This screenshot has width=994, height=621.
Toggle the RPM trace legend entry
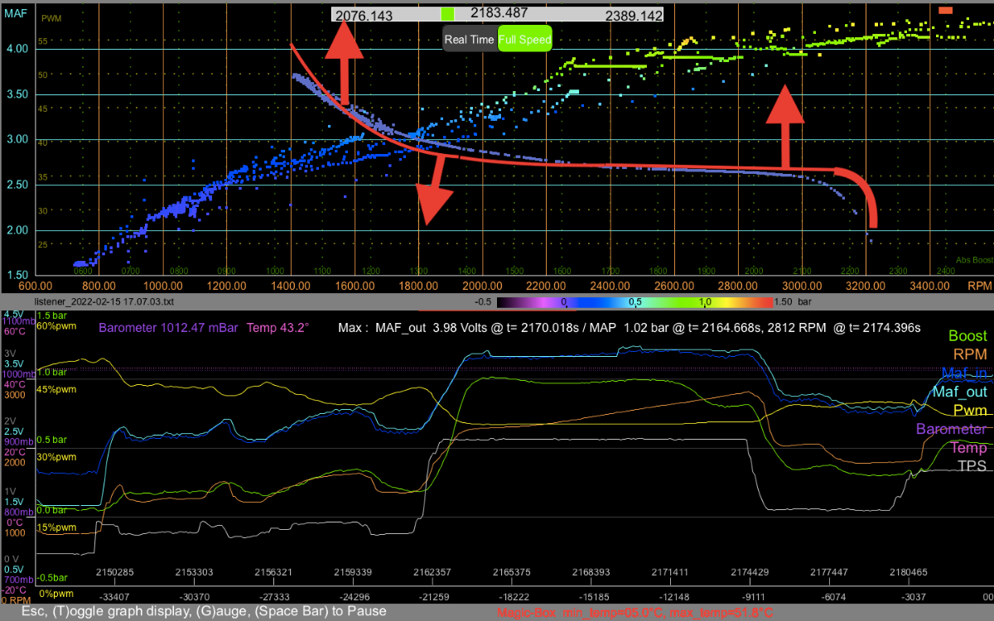970,354
